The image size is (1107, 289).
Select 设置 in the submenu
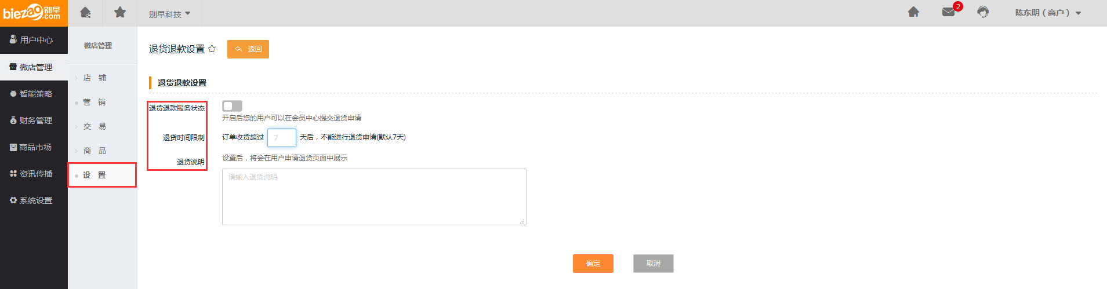(95, 175)
